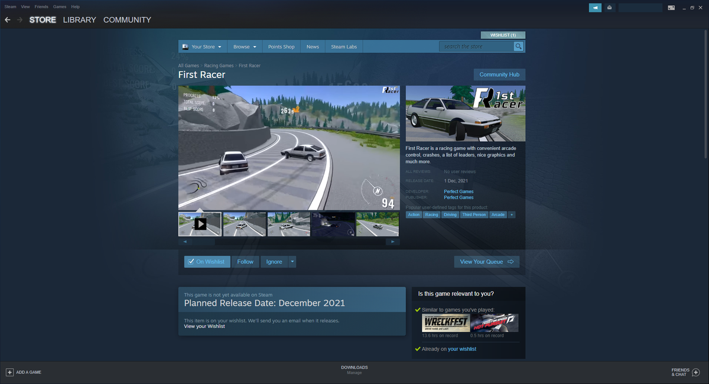This screenshot has height=384, width=709.
Task: Click the account name box in title bar
Action: [640, 8]
